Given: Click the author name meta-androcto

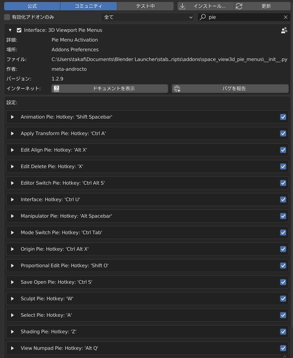Looking at the screenshot, I should pos(69,69).
